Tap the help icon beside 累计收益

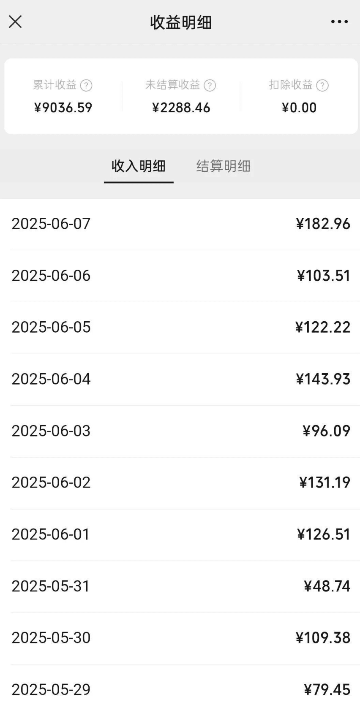pos(86,86)
